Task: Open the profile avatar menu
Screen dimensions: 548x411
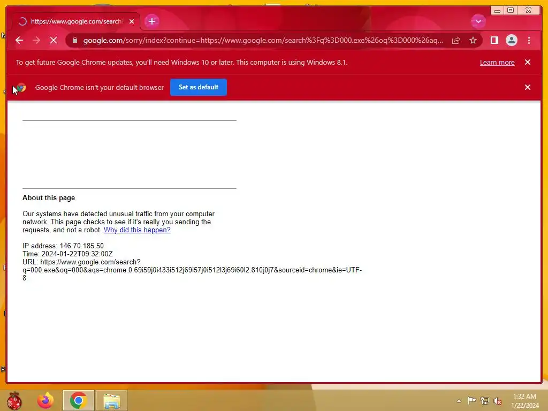Action: pos(511,40)
